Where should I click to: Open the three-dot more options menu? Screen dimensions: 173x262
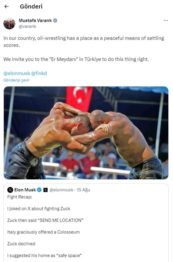coord(166,20)
